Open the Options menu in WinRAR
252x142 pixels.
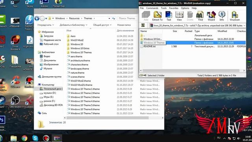pyautogui.click(x=185, y=8)
